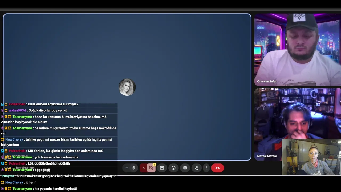This screenshot has width=341, height=192.
Task: Click chat message 'Soğuk diyorlar boş ver xd'
Action: click(48, 110)
